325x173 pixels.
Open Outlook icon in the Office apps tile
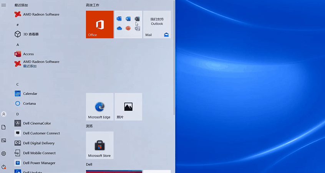pos(119,19)
